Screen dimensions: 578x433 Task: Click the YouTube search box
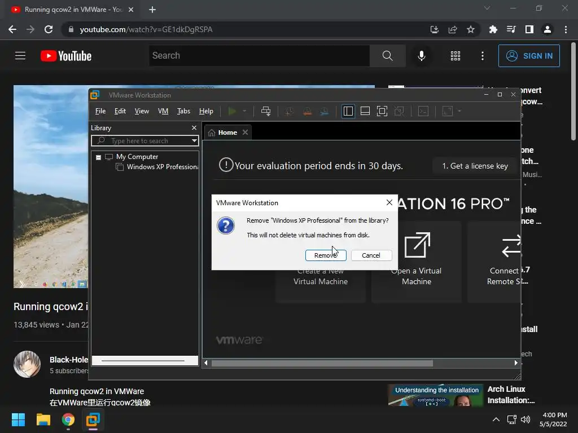pyautogui.click(x=260, y=56)
